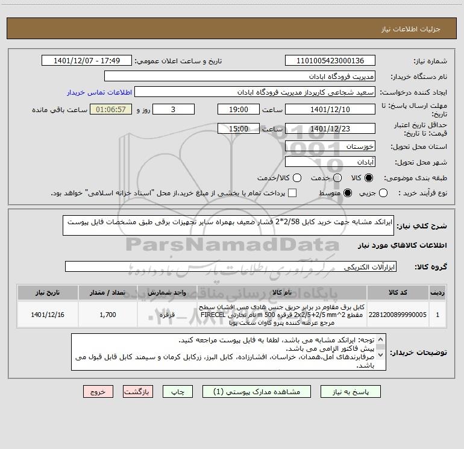Click the goods group field 'ابزارآلات الکتریکی'

pos(231,266)
